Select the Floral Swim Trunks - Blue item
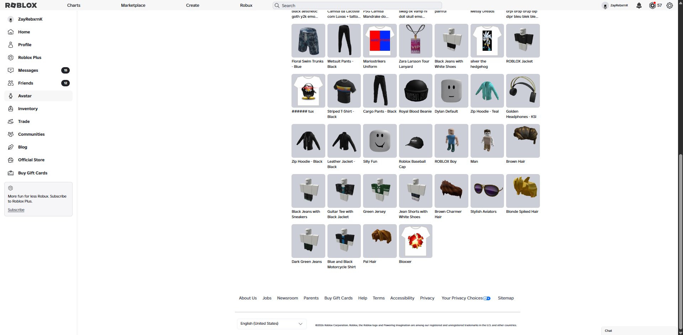683x335 pixels. click(x=308, y=40)
